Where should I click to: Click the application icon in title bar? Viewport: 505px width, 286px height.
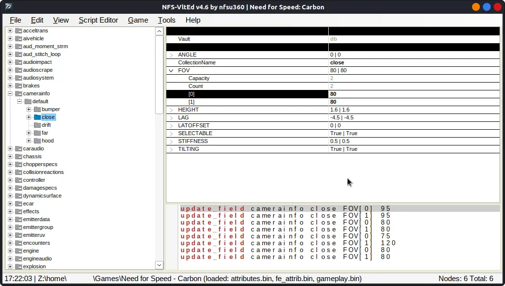pos(9,7)
